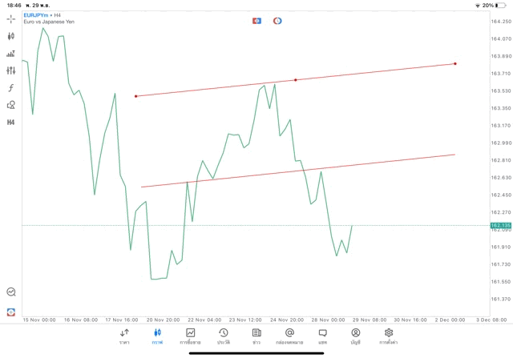Open the candlestick chart type selector
513x358 pixels.
point(10,36)
